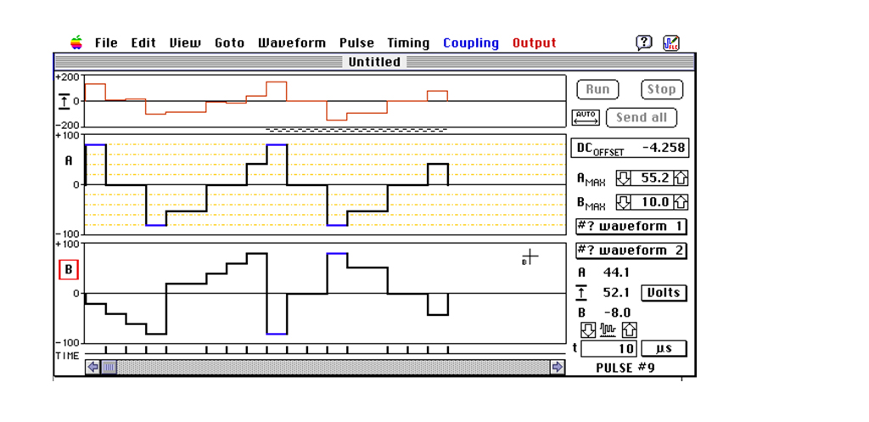
Task: Open the blue Coupling menu
Action: point(470,42)
